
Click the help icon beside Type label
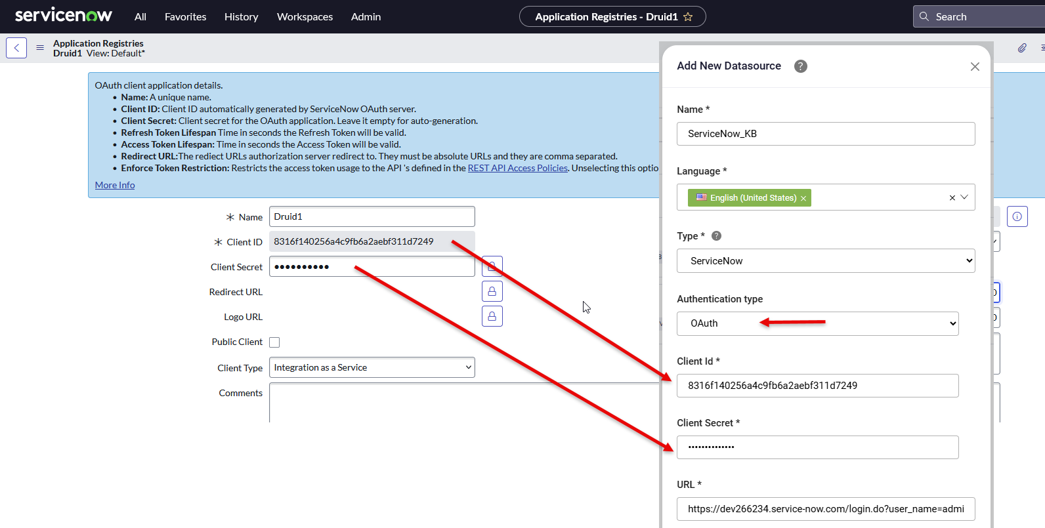pyautogui.click(x=716, y=236)
